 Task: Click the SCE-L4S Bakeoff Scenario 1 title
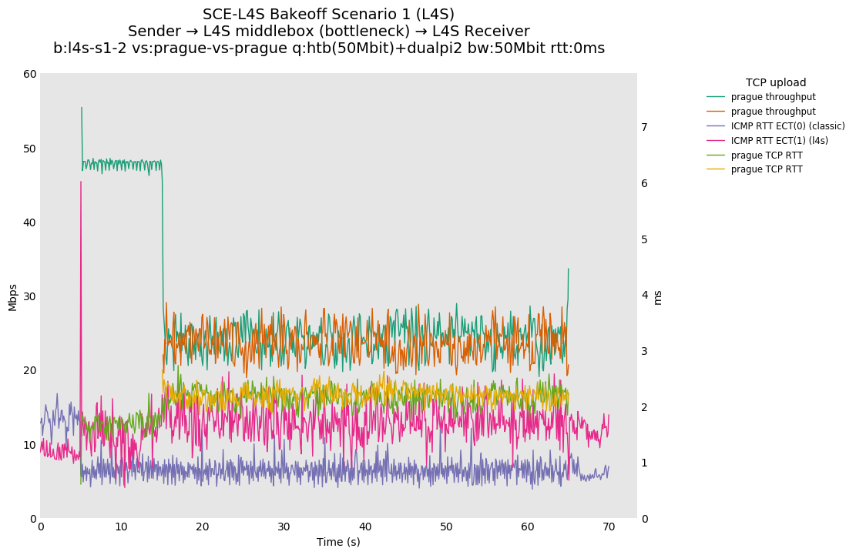(x=328, y=14)
